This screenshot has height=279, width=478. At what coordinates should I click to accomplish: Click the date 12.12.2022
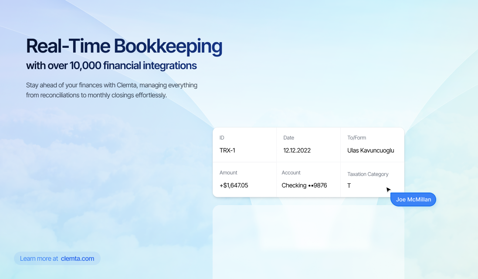[297, 150]
